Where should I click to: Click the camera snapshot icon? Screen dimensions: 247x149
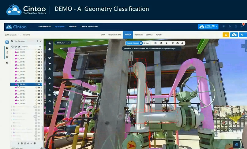[x=178, y=43]
